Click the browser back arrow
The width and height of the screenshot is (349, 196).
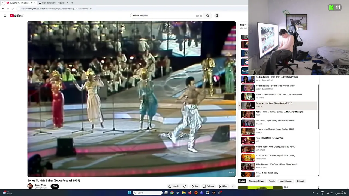click(3, 8)
